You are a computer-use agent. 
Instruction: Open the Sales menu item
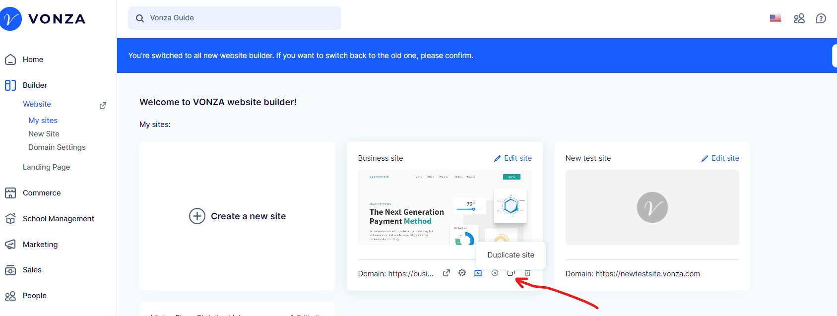click(x=32, y=270)
